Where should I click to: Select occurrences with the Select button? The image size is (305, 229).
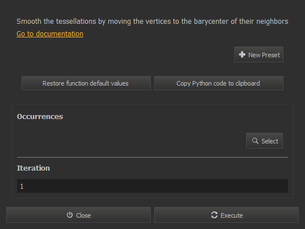click(264, 141)
